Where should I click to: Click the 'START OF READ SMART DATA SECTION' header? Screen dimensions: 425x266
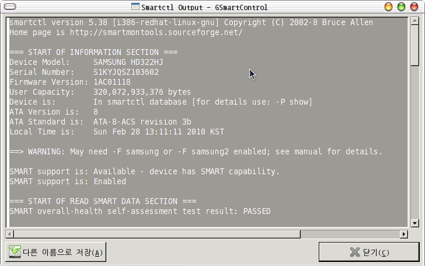(x=103, y=201)
